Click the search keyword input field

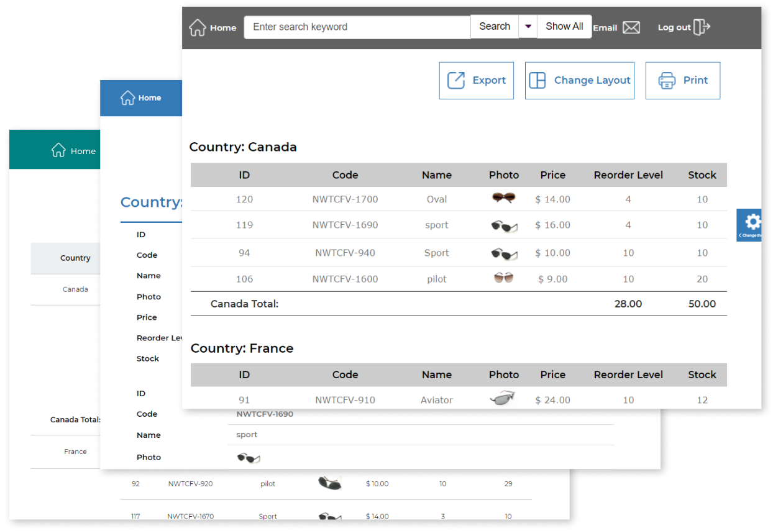point(357,27)
